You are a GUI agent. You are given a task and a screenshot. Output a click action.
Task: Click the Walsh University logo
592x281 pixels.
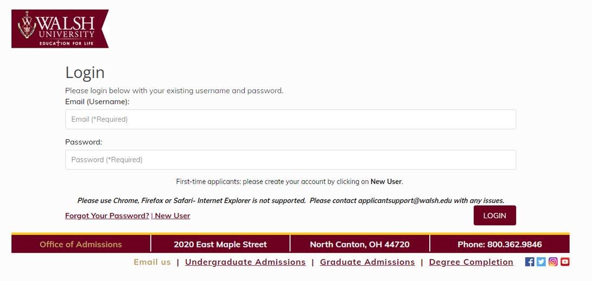60,28
